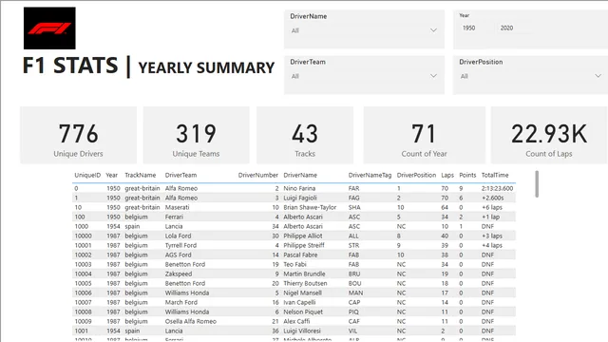Viewport: 608px width, 342px height.
Task: Select the 22.93K Count of Laps card
Action: (549, 135)
